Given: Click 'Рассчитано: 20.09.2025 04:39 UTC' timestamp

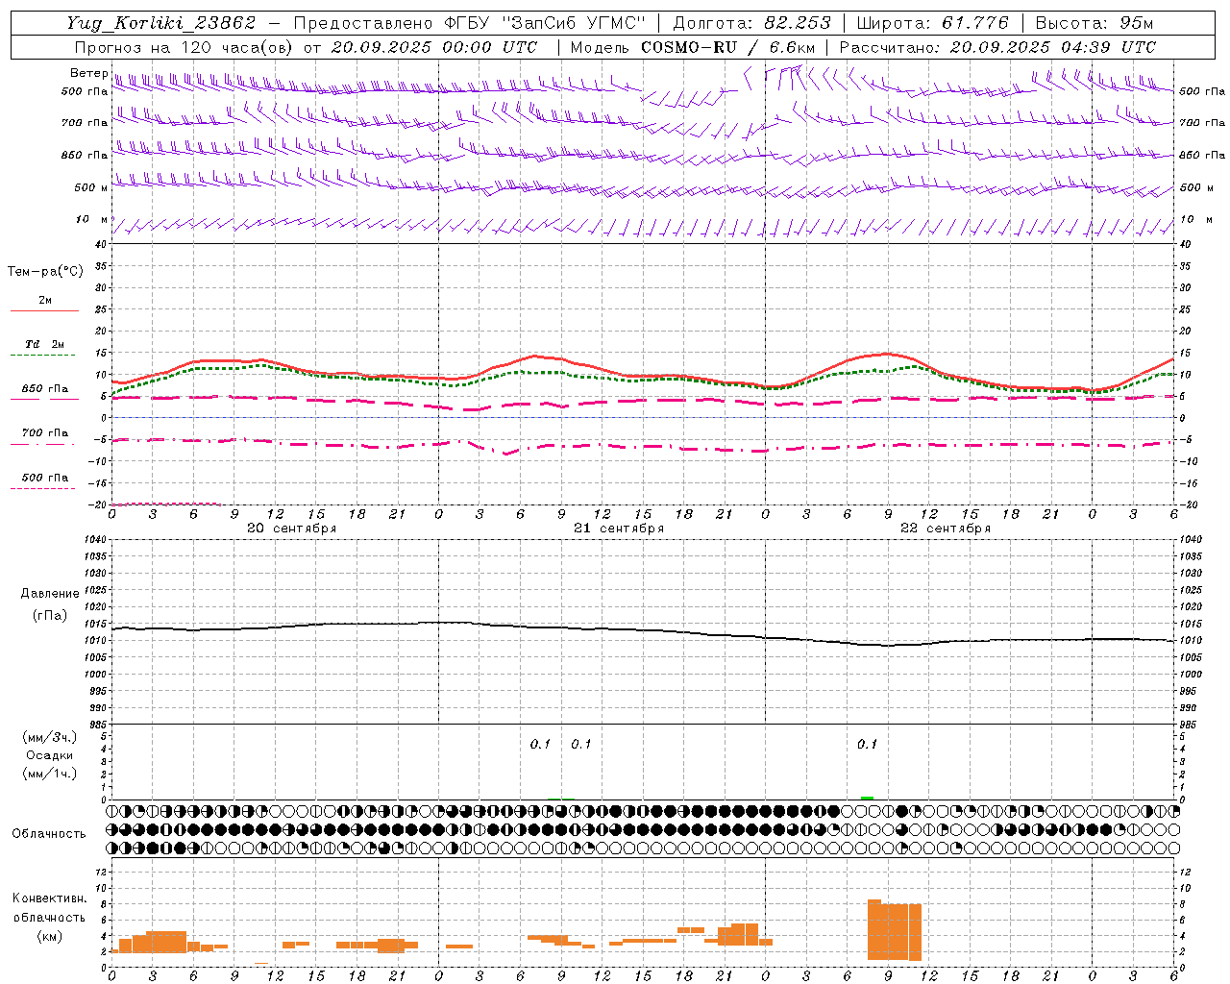Looking at the screenshot, I should click(x=997, y=47).
